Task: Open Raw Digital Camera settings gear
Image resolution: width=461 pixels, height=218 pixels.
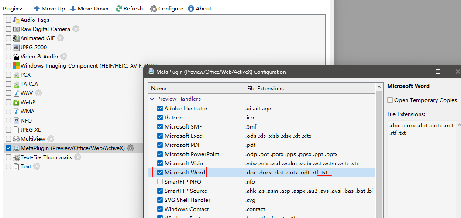Action: pos(76,29)
